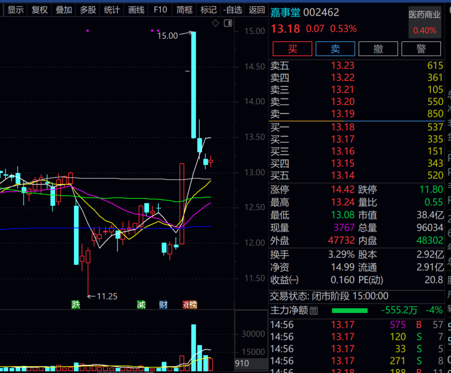Open the 显示 menu in chart toolbar

click(16, 10)
